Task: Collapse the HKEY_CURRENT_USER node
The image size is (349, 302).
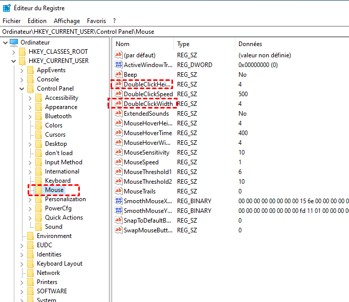Action: click(14, 61)
